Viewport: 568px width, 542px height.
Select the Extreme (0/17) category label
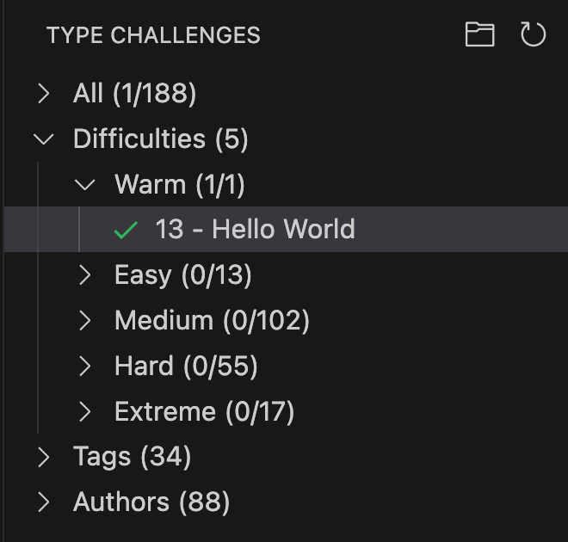[205, 412]
